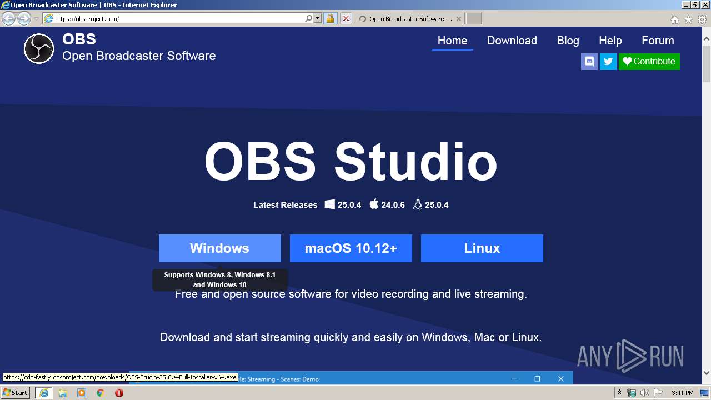Click scrollbar down arrow
This screenshot has width=711, height=400.
click(x=707, y=373)
